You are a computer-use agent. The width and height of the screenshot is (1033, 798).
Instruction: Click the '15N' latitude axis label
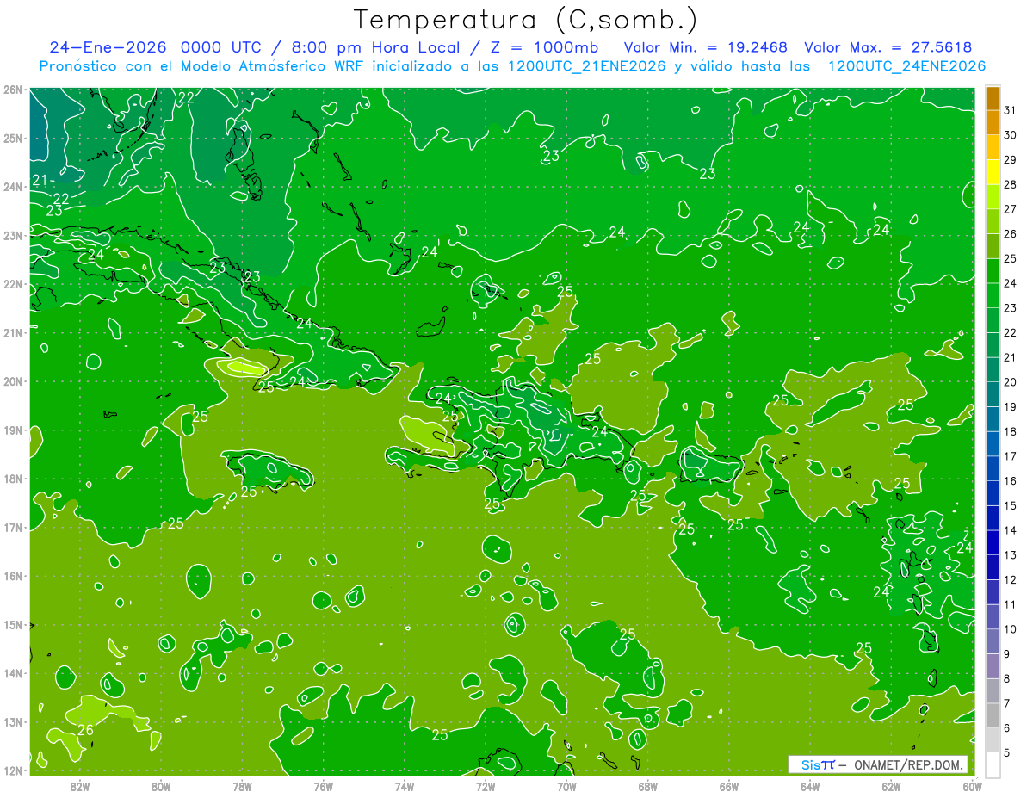click(13, 625)
